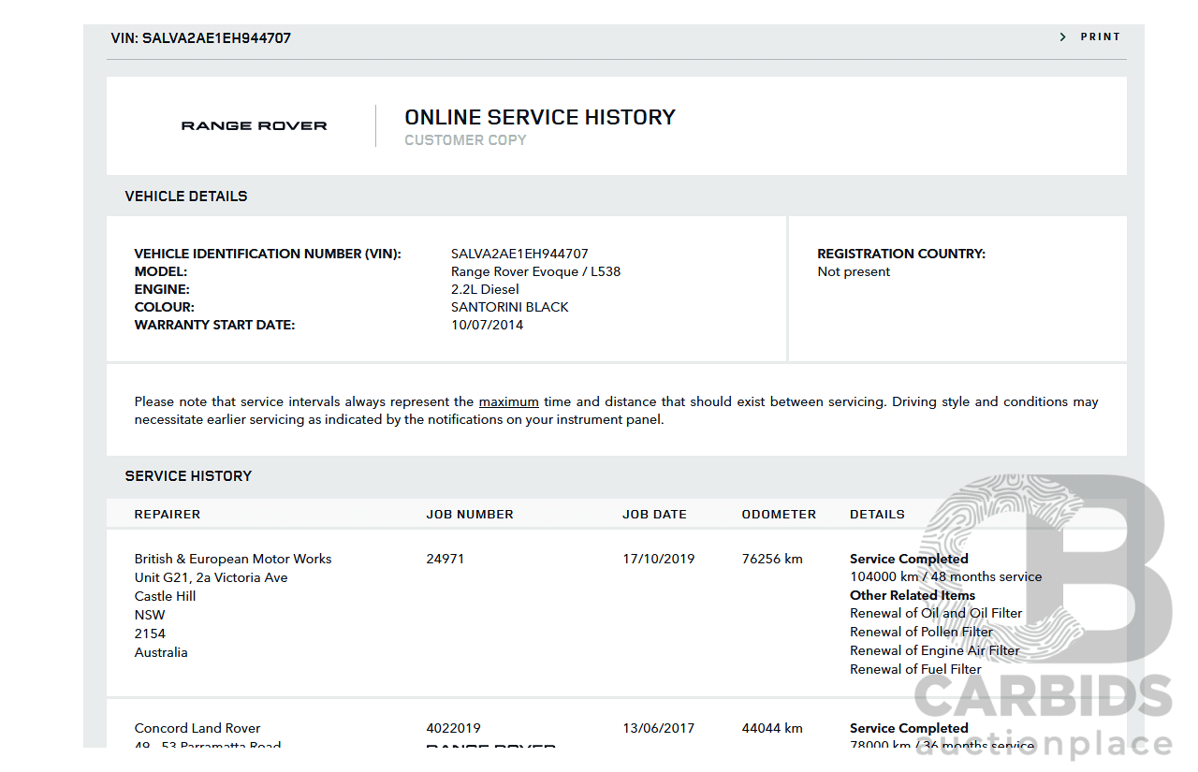1198x772 pixels.
Task: Click the Online Service History heading
Action: 539,117
